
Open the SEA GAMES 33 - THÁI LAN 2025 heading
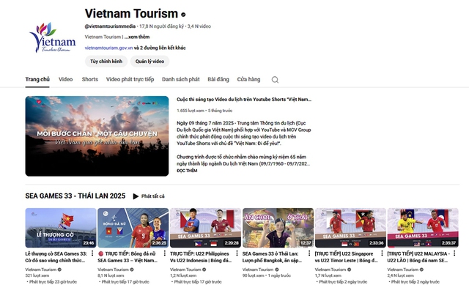(75, 196)
